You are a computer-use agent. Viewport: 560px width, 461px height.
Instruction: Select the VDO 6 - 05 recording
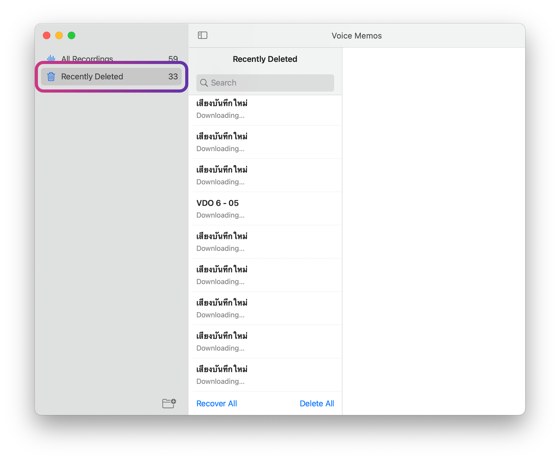point(267,208)
